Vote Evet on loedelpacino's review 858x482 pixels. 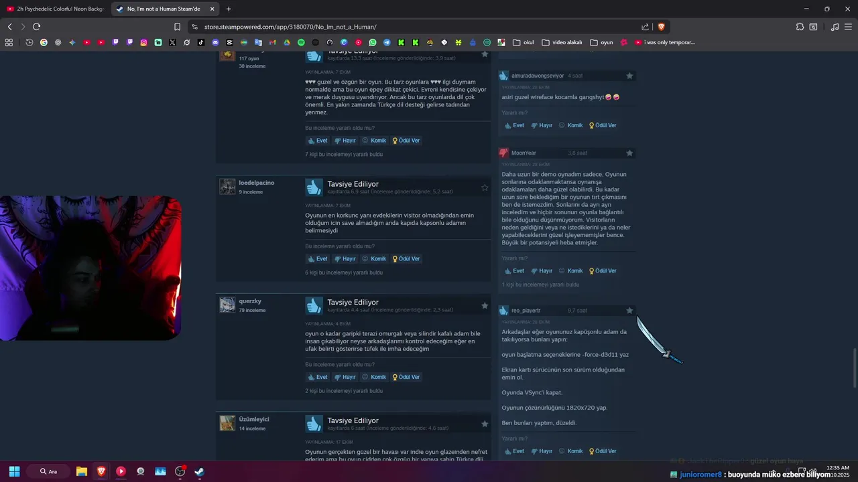coord(317,259)
